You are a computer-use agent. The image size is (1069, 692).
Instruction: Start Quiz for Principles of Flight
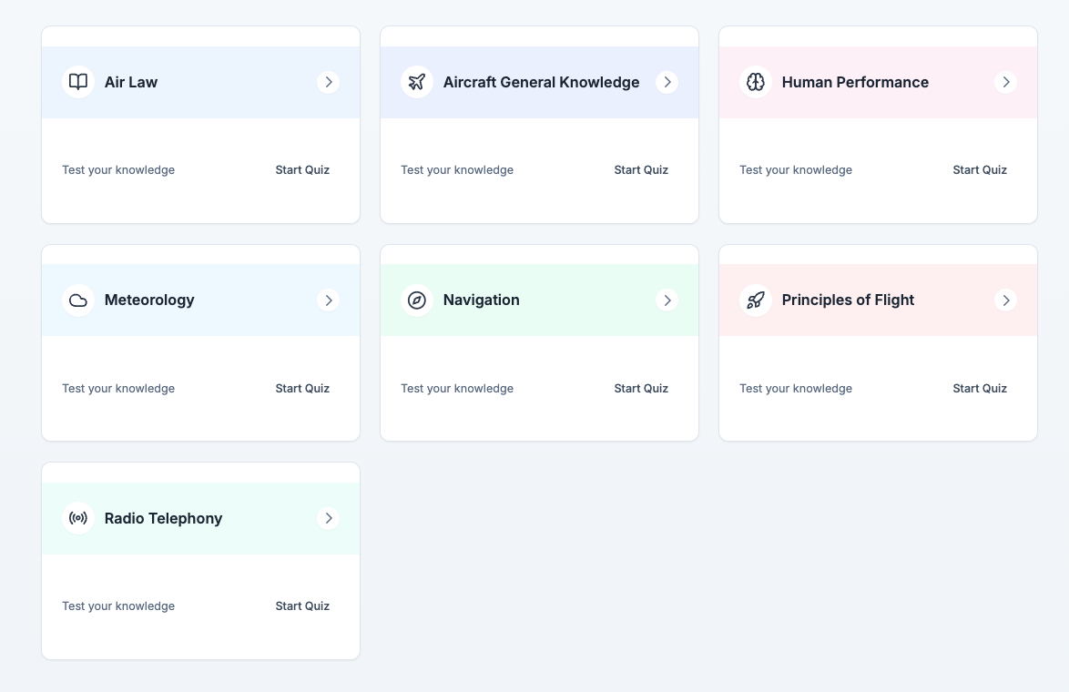[x=980, y=389]
